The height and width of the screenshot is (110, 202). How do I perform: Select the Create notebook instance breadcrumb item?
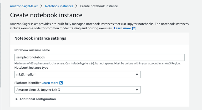(x=99, y=6)
